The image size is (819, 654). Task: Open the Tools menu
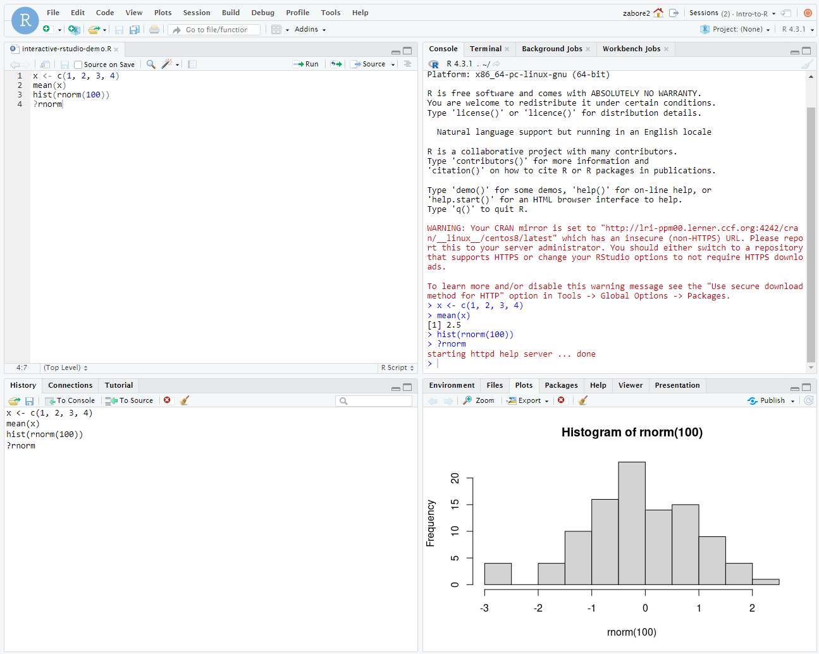tap(331, 13)
